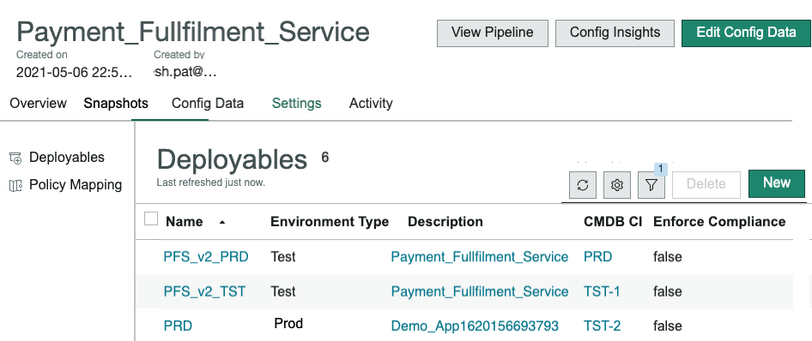
Task: Click the filter count badge 1
Action: click(x=661, y=169)
